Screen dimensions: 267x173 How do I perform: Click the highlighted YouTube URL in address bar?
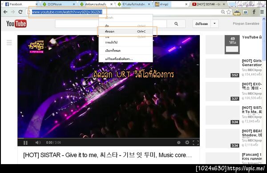[67, 12]
